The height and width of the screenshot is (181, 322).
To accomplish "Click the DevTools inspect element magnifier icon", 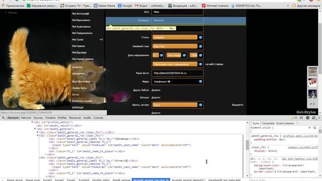I will (x=4, y=118).
